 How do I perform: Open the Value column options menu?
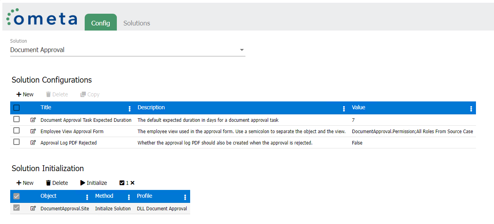click(x=471, y=108)
